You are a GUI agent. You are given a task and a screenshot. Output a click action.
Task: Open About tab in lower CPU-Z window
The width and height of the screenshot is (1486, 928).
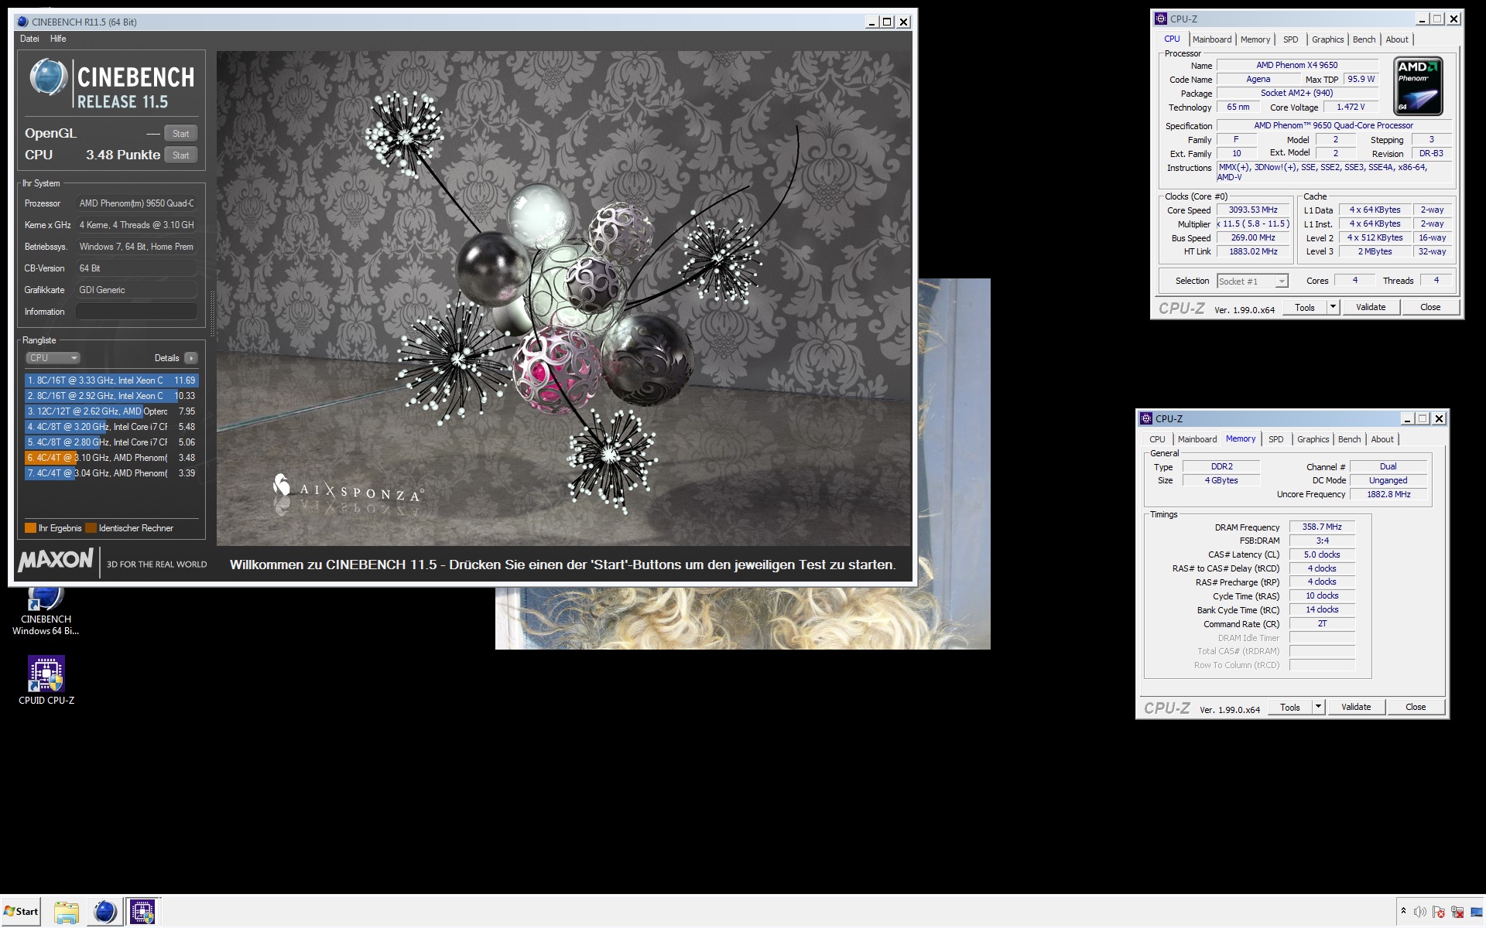(x=1382, y=439)
